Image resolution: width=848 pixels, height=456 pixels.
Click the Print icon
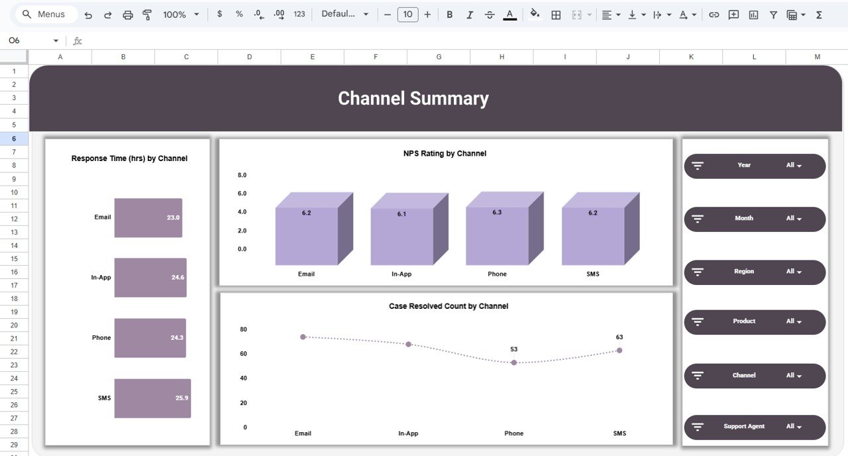[127, 13]
